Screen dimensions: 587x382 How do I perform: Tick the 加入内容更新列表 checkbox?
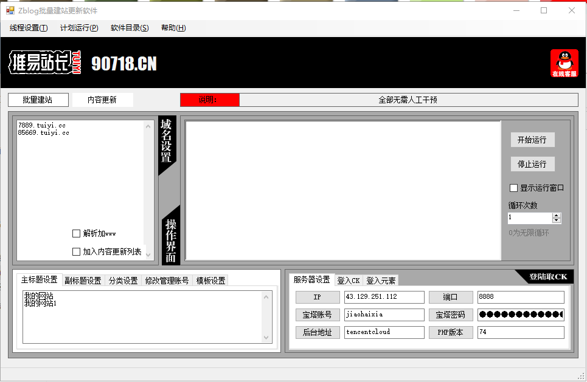click(77, 252)
